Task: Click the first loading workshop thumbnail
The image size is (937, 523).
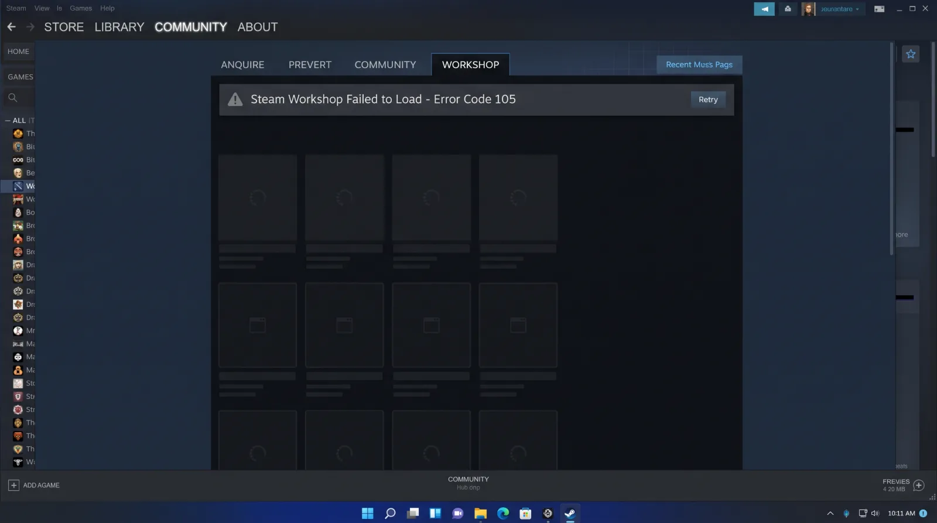Action: pyautogui.click(x=258, y=198)
